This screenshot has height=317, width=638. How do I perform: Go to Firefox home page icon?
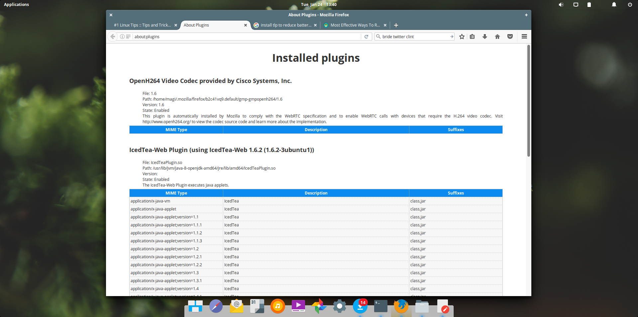click(x=497, y=37)
